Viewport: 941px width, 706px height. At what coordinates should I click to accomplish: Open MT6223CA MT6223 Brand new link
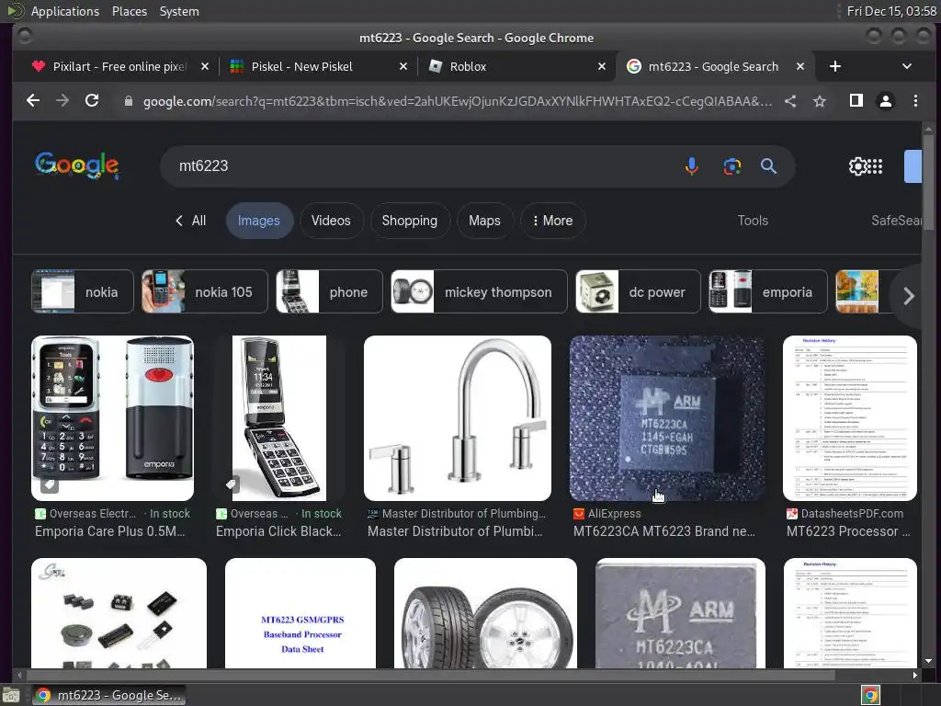663,531
